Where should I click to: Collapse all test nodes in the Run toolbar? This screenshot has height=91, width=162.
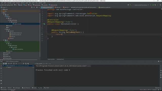pos(16,64)
